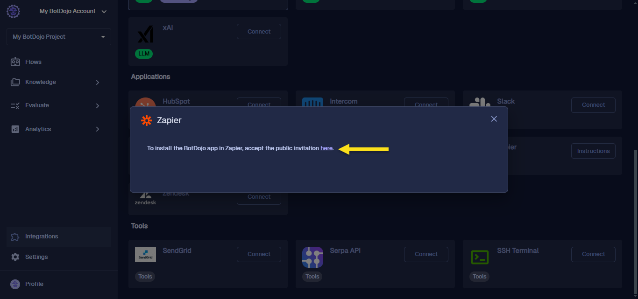Click the Profile avatar icon

click(x=15, y=284)
